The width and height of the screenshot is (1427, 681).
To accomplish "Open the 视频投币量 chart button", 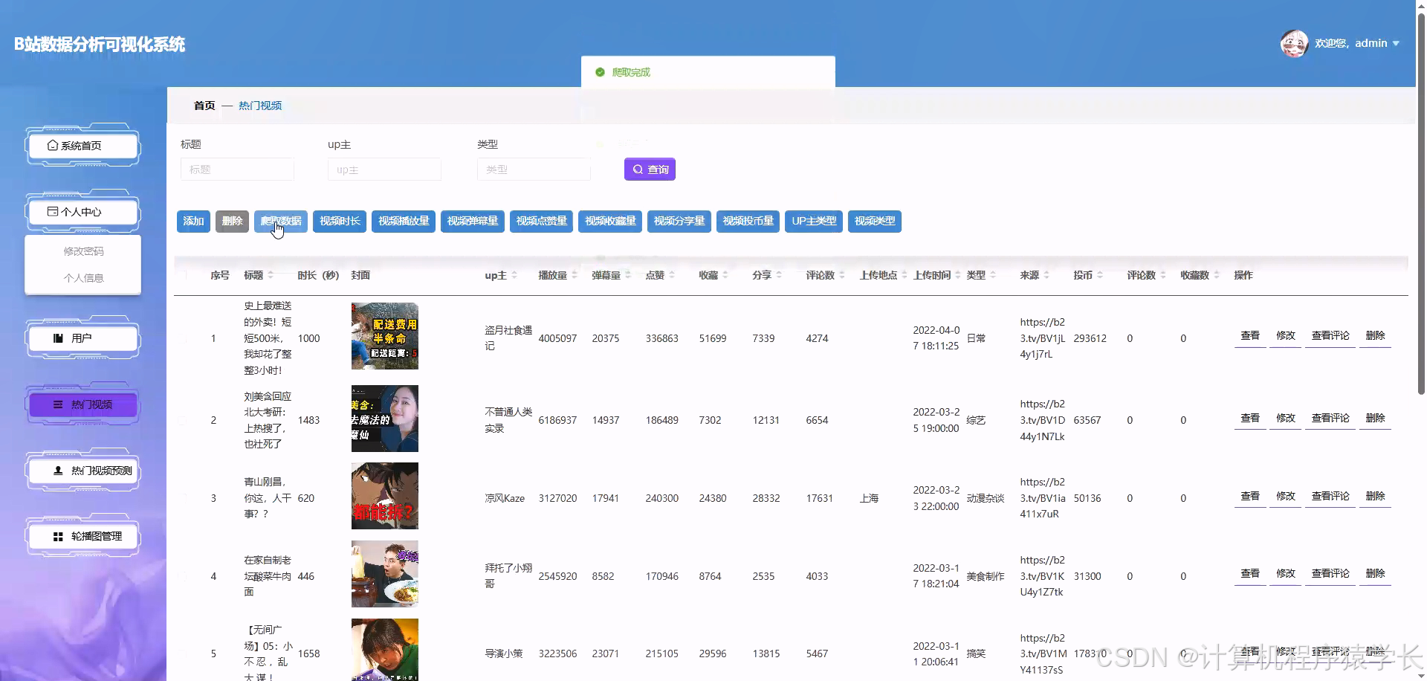I will point(748,221).
